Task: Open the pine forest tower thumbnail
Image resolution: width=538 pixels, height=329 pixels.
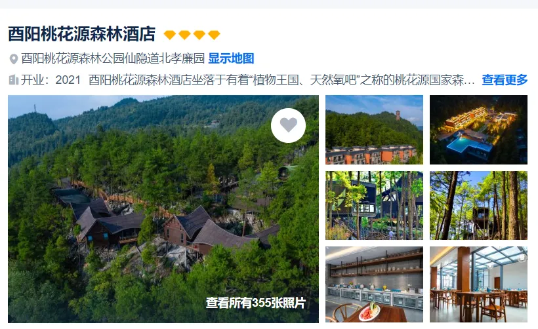Action: (x=478, y=205)
